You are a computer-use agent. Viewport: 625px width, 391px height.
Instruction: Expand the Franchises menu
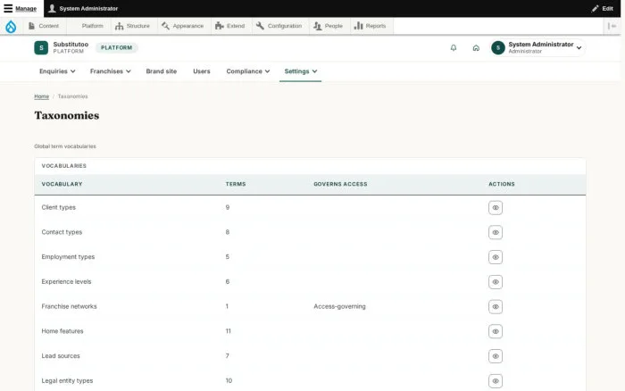click(111, 71)
